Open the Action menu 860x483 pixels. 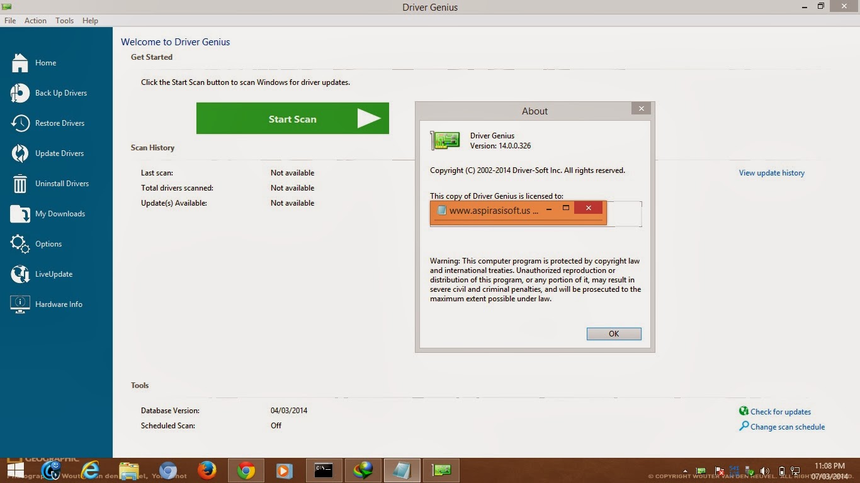(35, 21)
